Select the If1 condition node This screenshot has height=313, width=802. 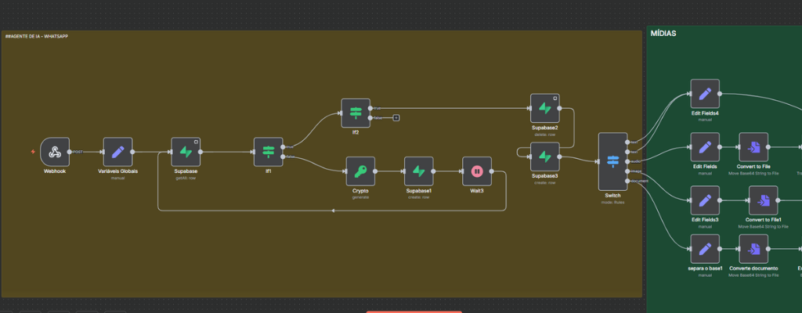coord(268,152)
